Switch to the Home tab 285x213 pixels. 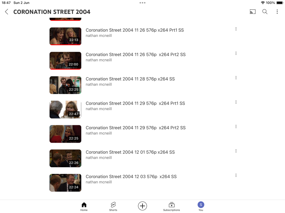tap(84, 207)
